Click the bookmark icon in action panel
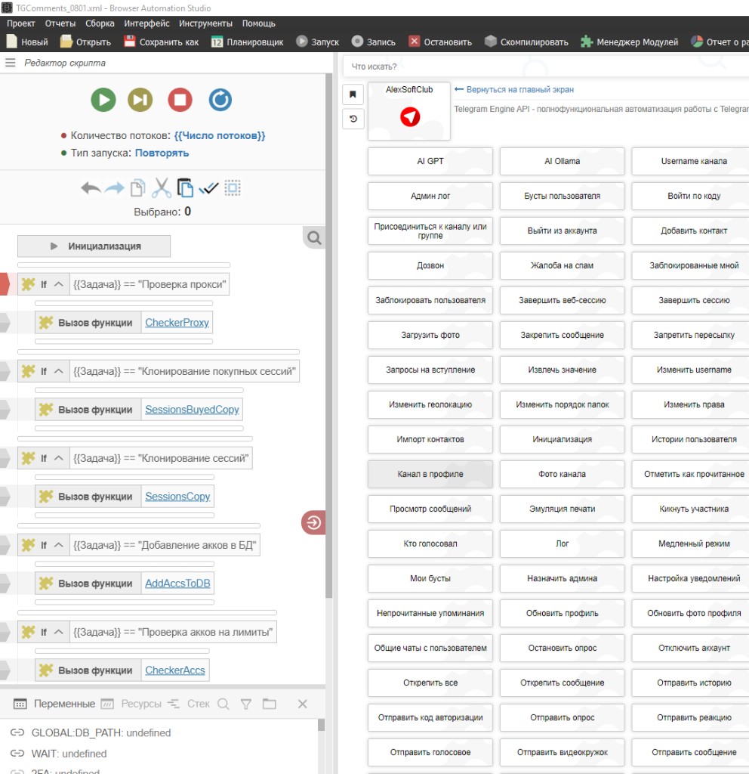This screenshot has height=774, width=749. click(x=353, y=94)
